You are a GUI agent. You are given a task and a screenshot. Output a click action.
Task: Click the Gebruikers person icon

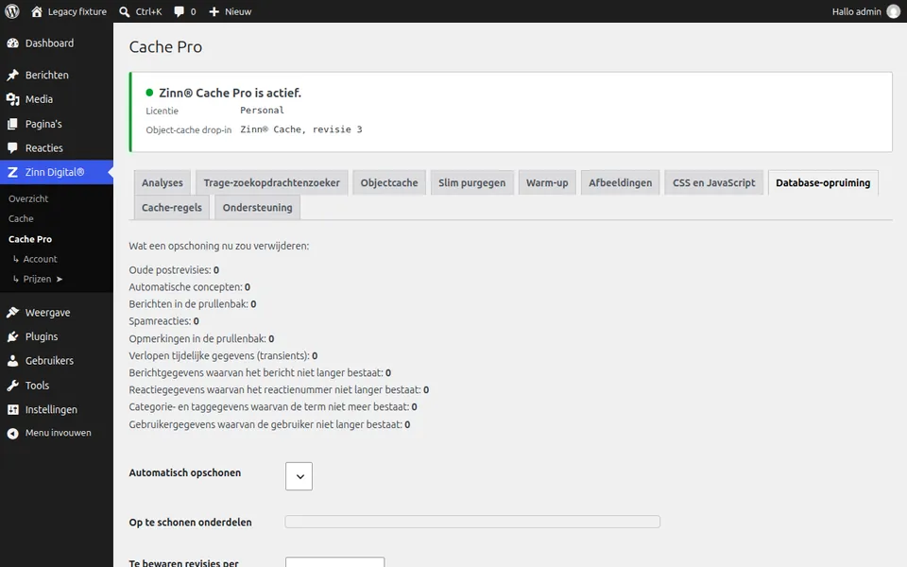(x=12, y=361)
